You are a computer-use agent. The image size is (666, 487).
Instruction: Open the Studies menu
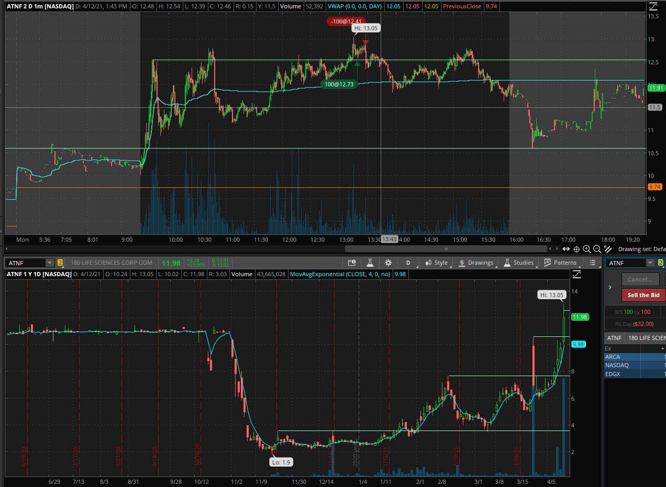point(518,263)
